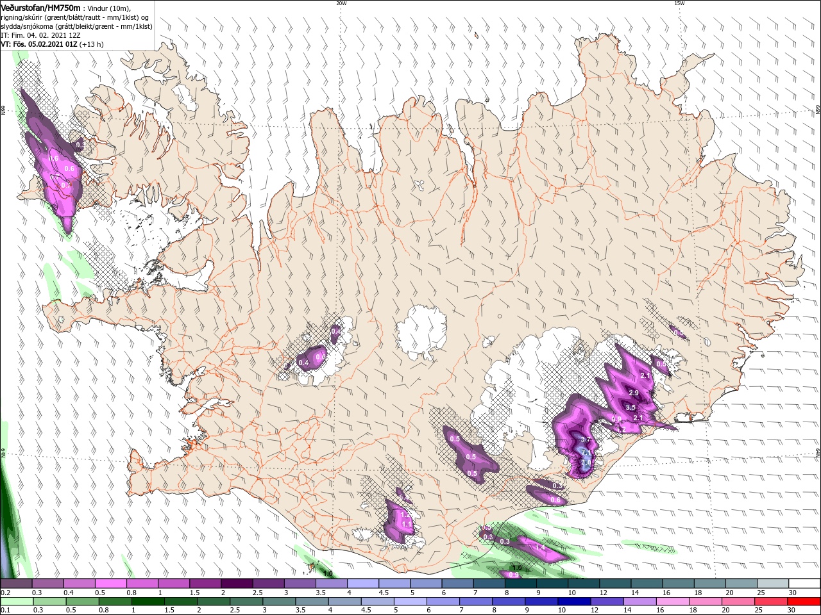Pick the rain scale swatch between 1 and 1.5

pyautogui.click(x=148, y=602)
